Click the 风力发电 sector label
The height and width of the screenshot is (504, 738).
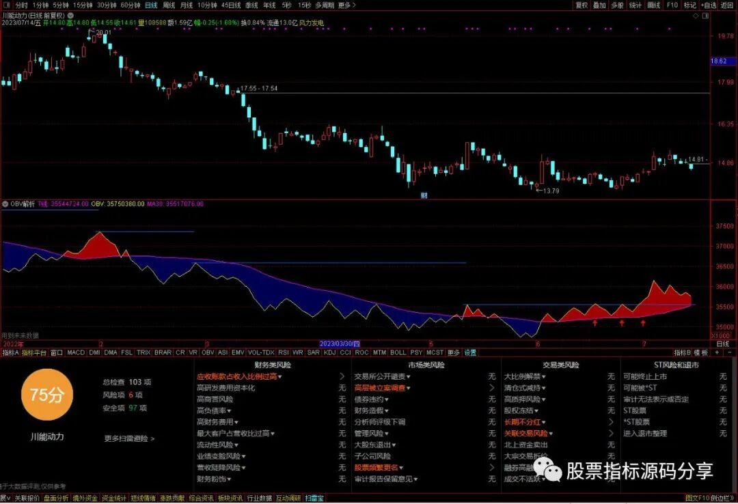click(312, 23)
